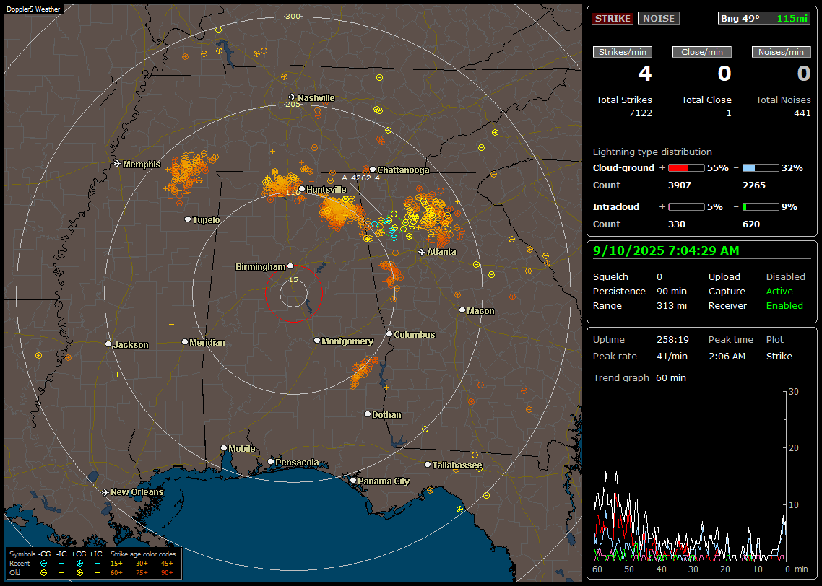Click the positive cloud-ground red percentage bar
Screen dimensions: 822x586
pyautogui.click(x=686, y=168)
